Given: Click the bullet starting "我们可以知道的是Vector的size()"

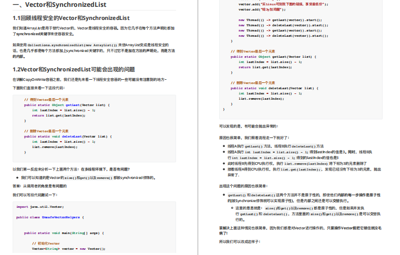Looking at the screenshot, I should pyautogui.click(x=88, y=178).
